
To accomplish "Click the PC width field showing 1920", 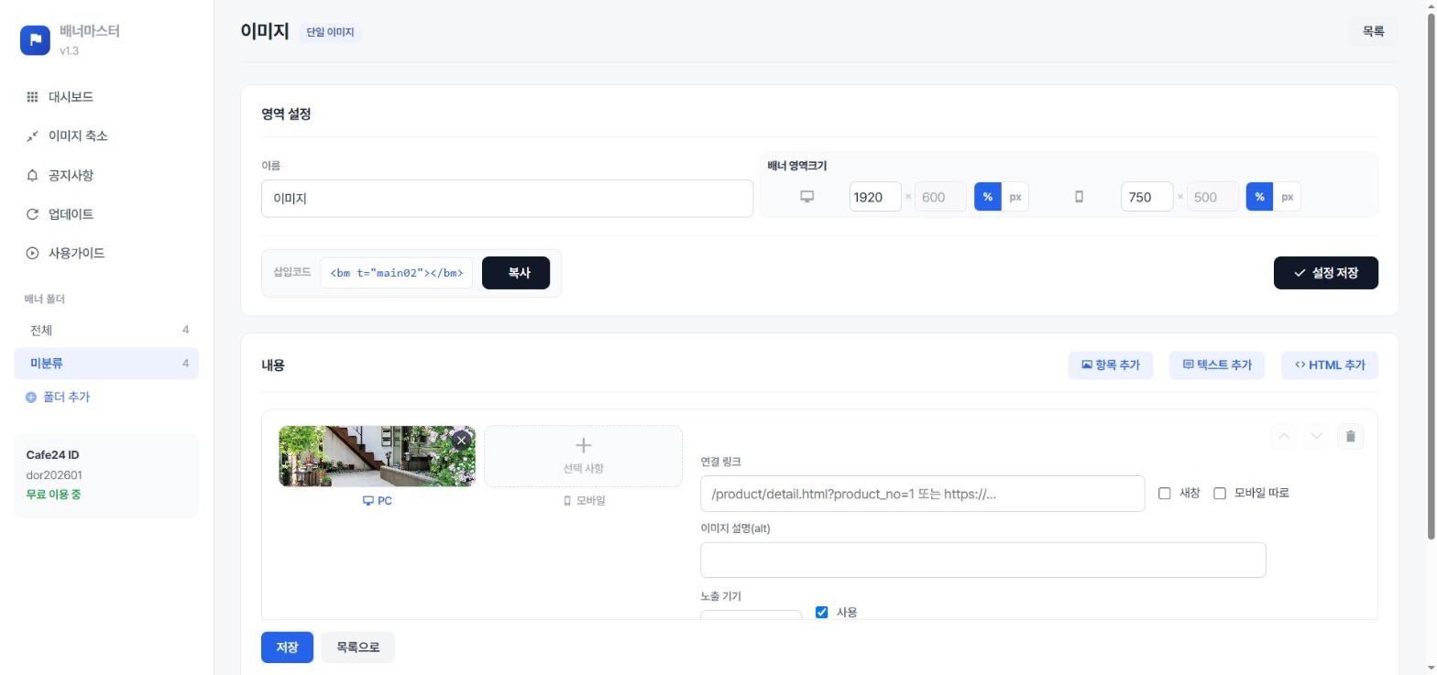I will coord(875,197).
